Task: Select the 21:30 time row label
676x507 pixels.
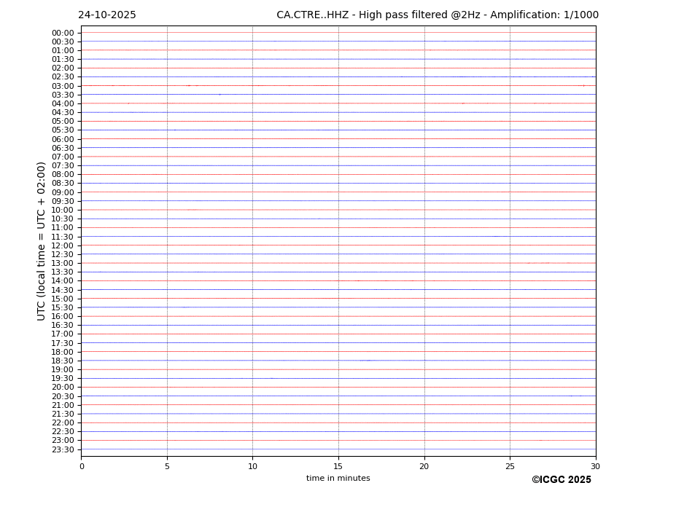Action: (63, 414)
